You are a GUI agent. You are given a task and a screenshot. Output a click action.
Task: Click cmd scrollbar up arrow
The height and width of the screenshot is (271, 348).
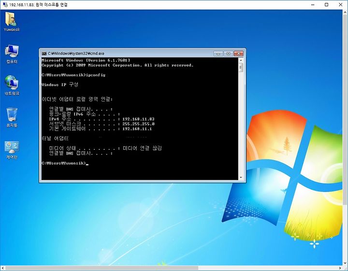coord(241,60)
